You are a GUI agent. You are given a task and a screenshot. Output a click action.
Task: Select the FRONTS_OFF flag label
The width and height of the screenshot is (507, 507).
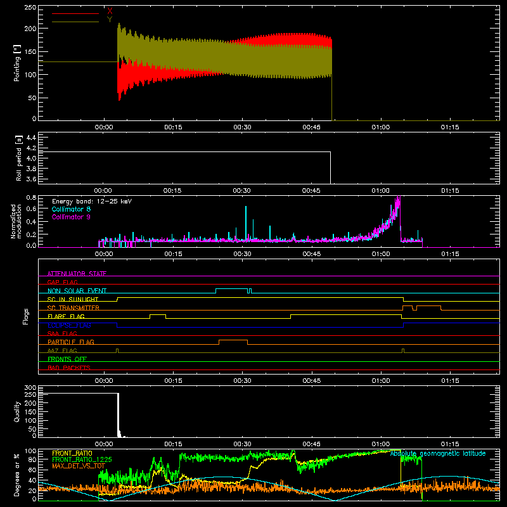click(x=67, y=359)
